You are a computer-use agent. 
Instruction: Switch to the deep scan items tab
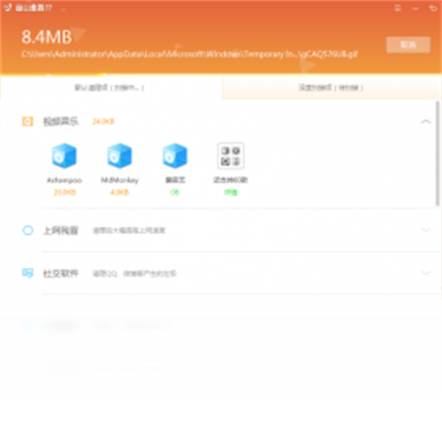(331, 87)
